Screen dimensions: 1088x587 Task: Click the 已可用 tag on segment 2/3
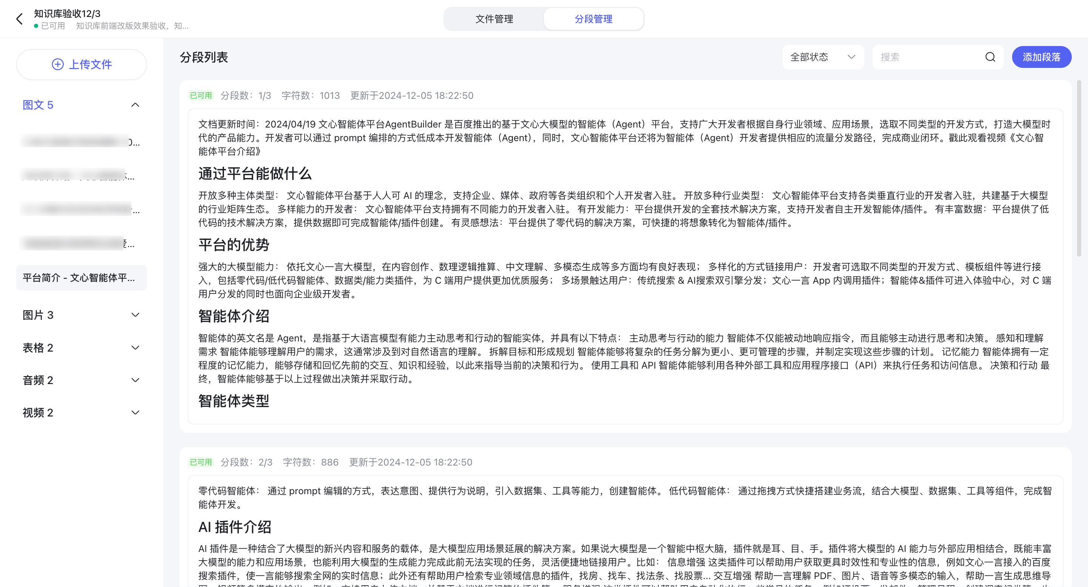pos(201,462)
